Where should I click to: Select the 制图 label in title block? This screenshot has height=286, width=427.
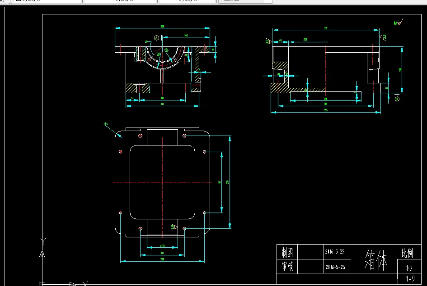tap(287, 252)
